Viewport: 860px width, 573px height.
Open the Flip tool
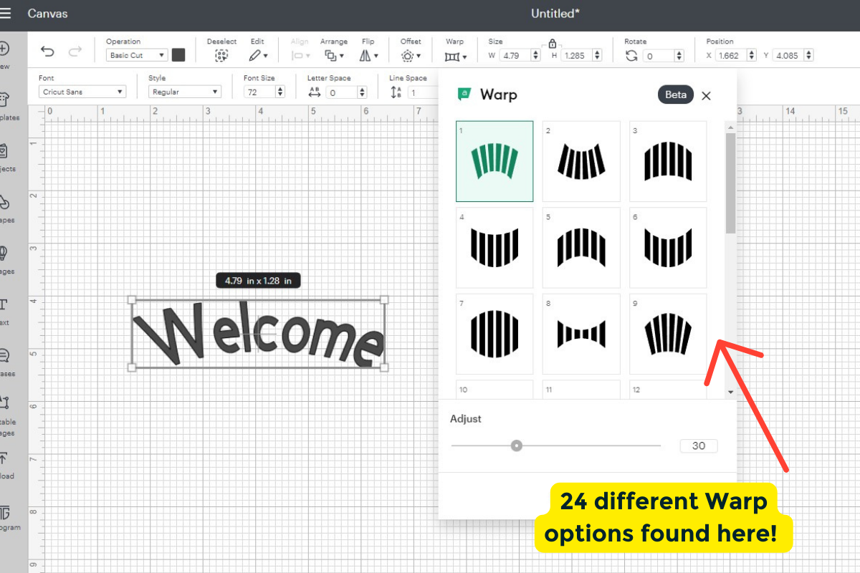(368, 55)
